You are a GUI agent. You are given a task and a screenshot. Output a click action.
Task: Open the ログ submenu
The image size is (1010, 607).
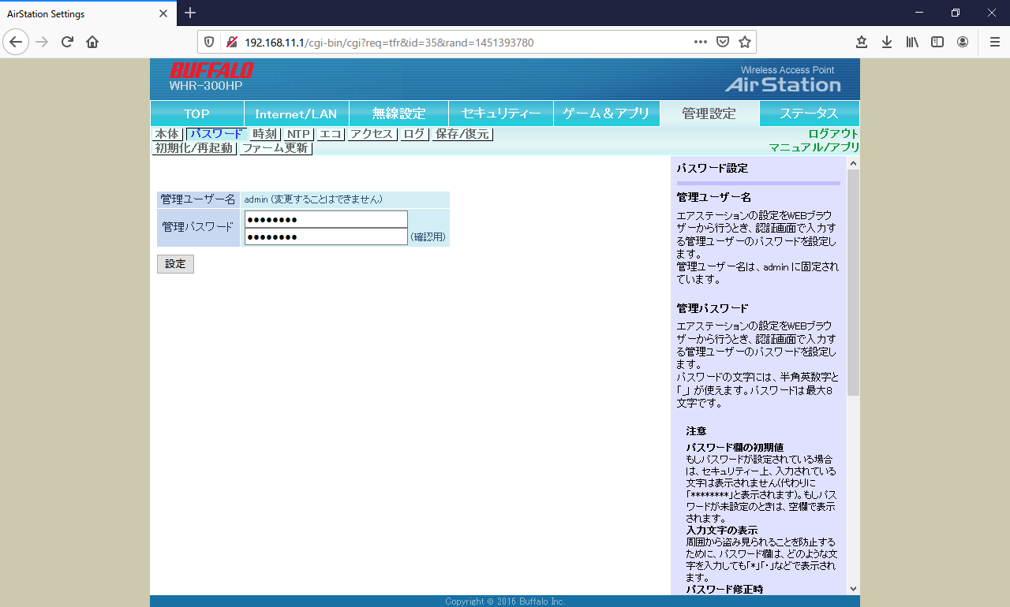click(414, 134)
